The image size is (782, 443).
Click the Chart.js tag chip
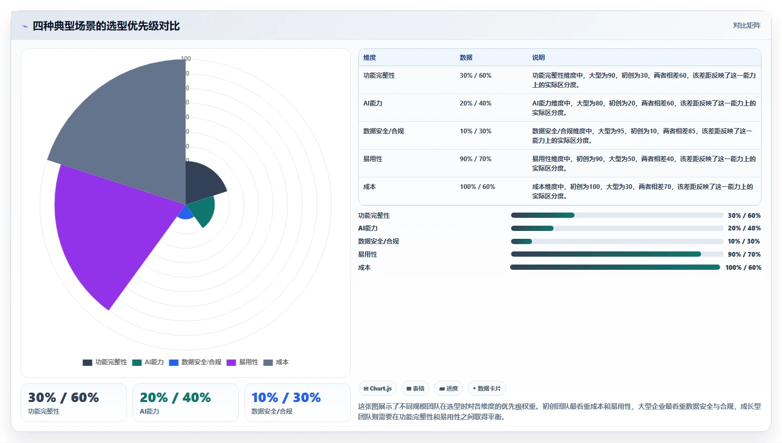pos(378,388)
